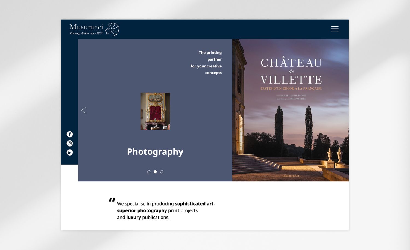410x250 pixels.
Task: Go to previous slide arrow
Action: tap(84, 110)
